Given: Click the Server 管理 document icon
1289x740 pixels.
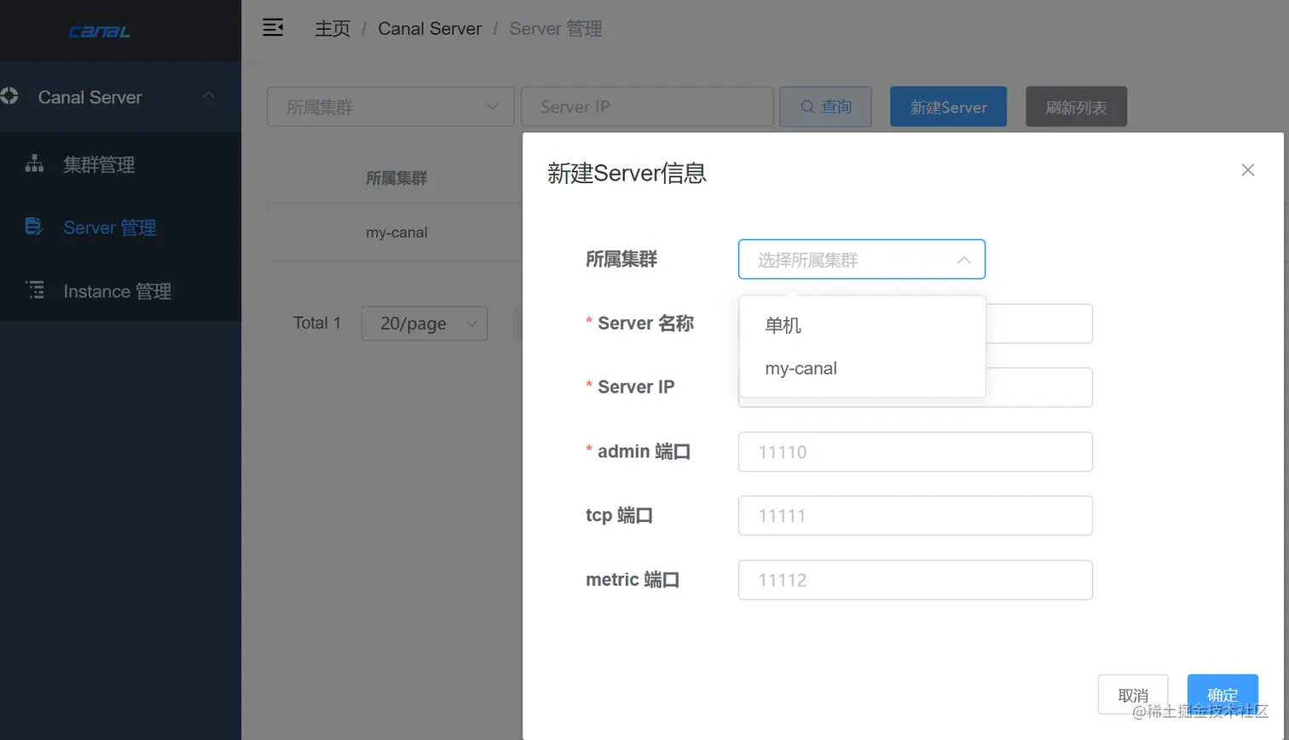Looking at the screenshot, I should [34, 227].
